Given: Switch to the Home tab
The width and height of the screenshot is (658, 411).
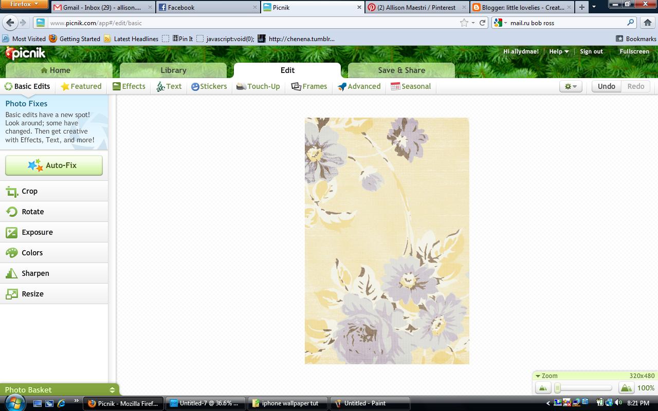Looking at the screenshot, I should (59, 70).
